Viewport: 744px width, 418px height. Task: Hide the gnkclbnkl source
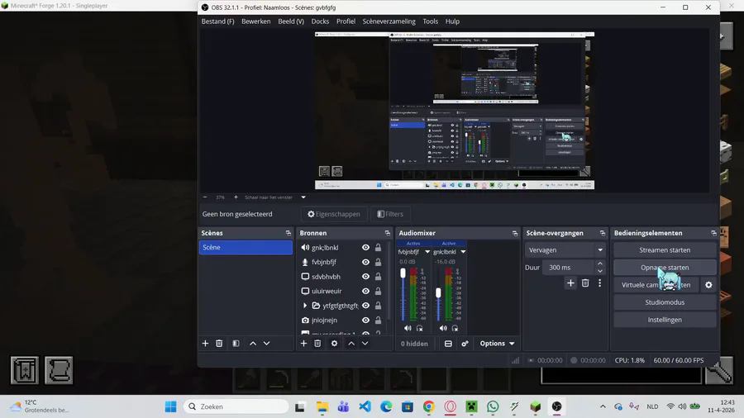coord(365,247)
